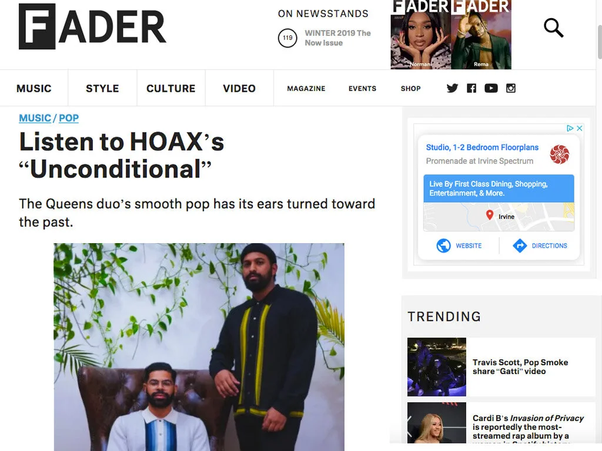Open FADER's YouTube channel icon
Screen dimensions: 602x451
(x=491, y=88)
